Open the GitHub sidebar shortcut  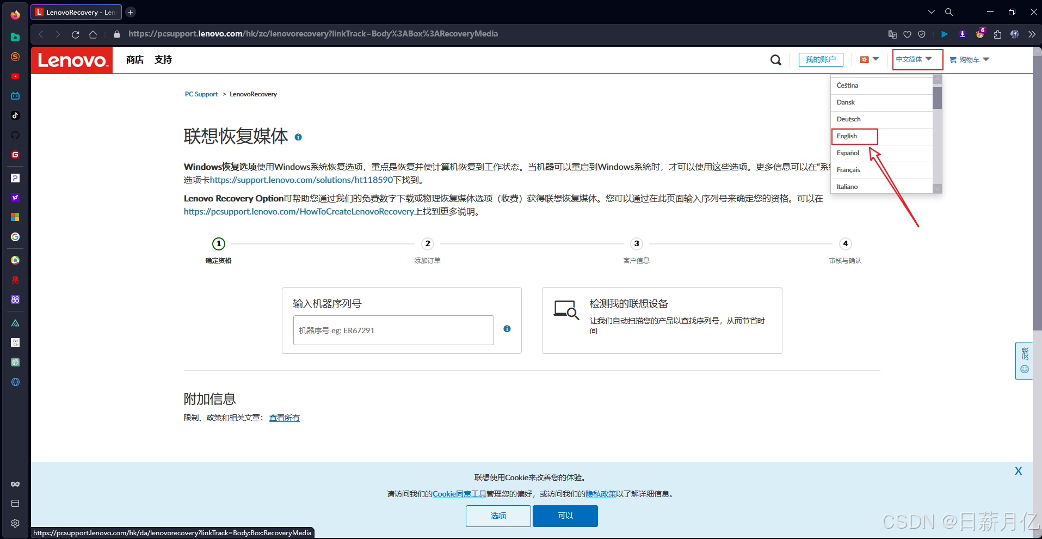[x=15, y=135]
